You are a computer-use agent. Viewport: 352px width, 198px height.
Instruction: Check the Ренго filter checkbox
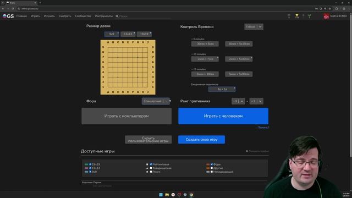coord(151,172)
